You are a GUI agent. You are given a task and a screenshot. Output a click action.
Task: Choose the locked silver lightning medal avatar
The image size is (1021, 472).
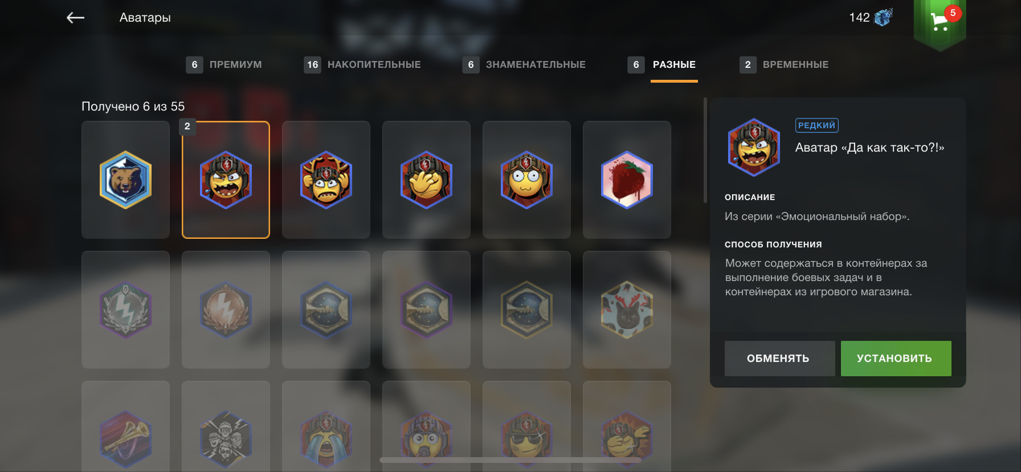coord(125,310)
